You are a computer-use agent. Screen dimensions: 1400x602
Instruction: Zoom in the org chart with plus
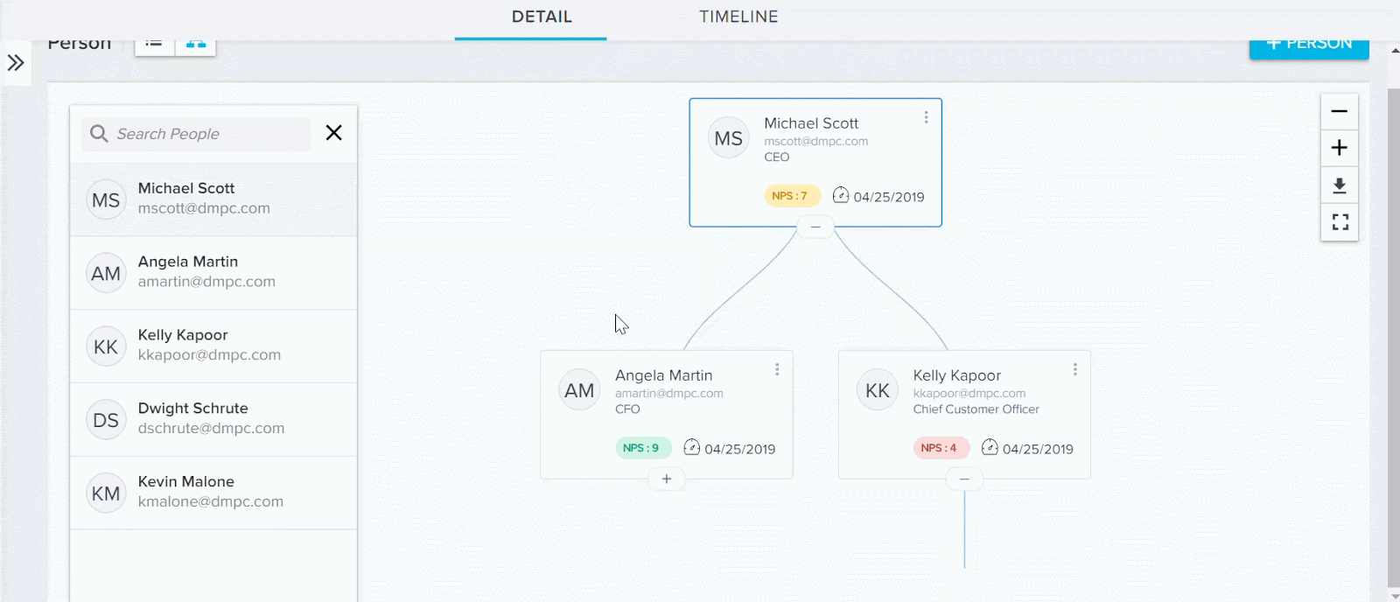(x=1339, y=148)
